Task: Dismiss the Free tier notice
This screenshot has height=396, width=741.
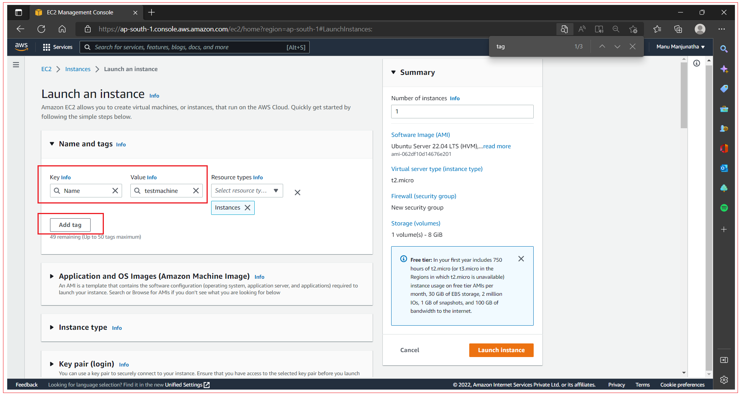Action: click(521, 259)
